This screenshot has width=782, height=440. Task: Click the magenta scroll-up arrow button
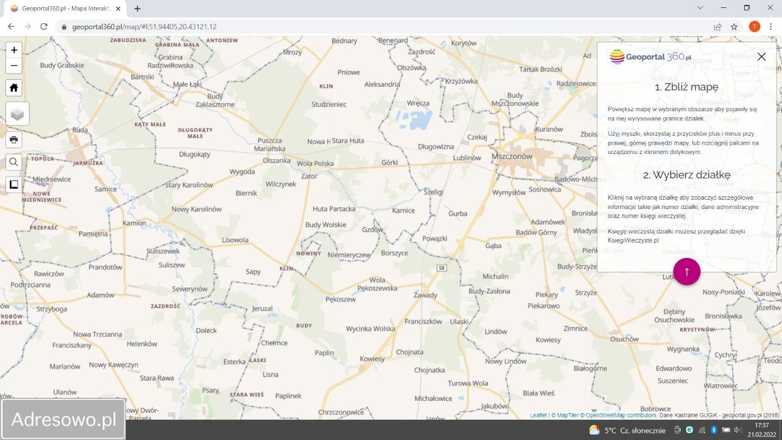click(x=687, y=271)
